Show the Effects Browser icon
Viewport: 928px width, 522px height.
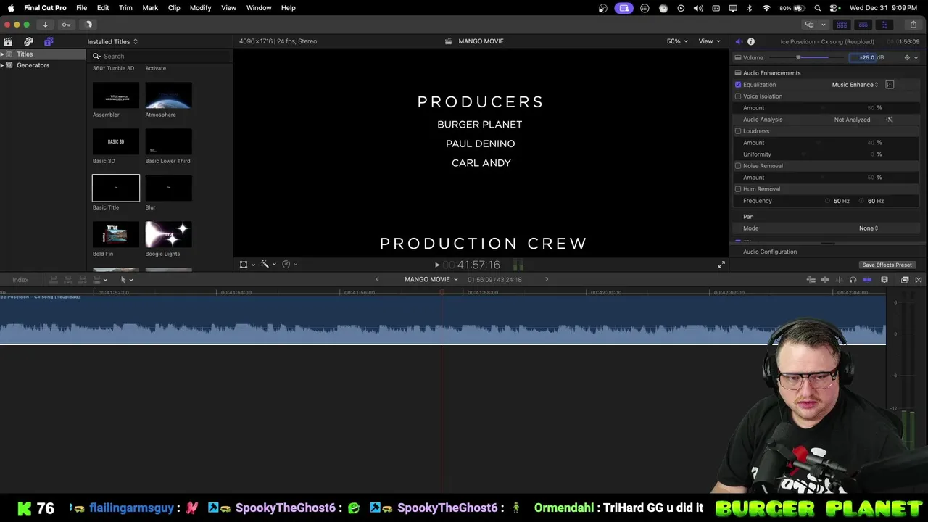tap(905, 279)
